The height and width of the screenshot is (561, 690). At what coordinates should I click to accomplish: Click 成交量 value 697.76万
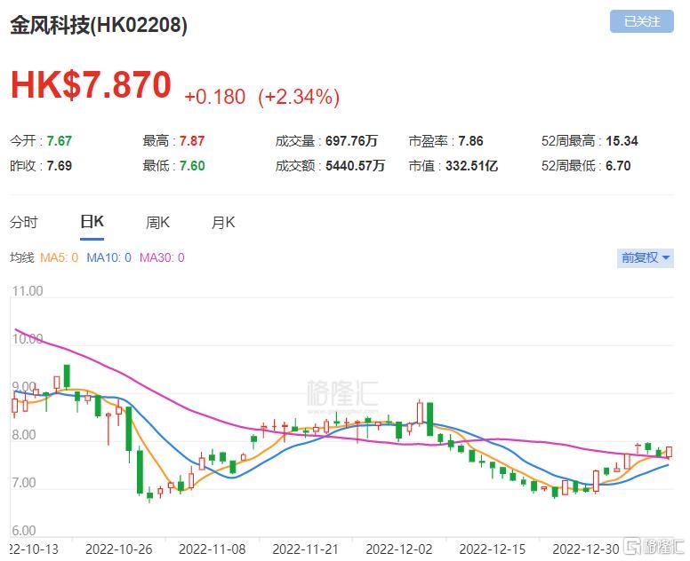351,141
